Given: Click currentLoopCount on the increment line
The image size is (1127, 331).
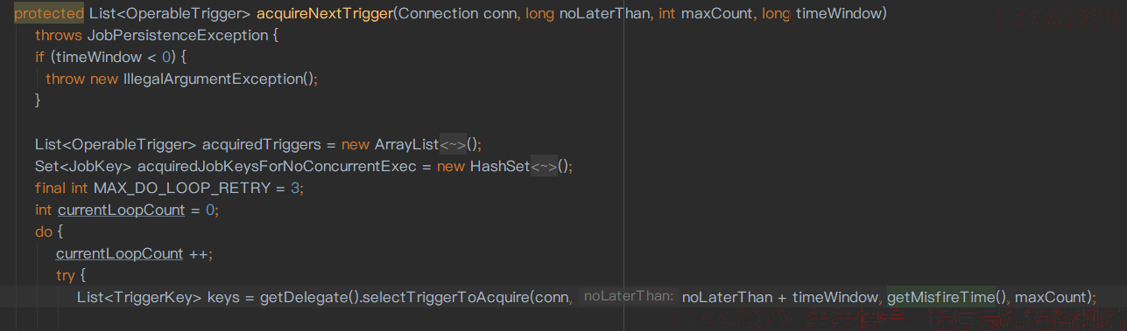Looking at the screenshot, I should click(x=120, y=253).
